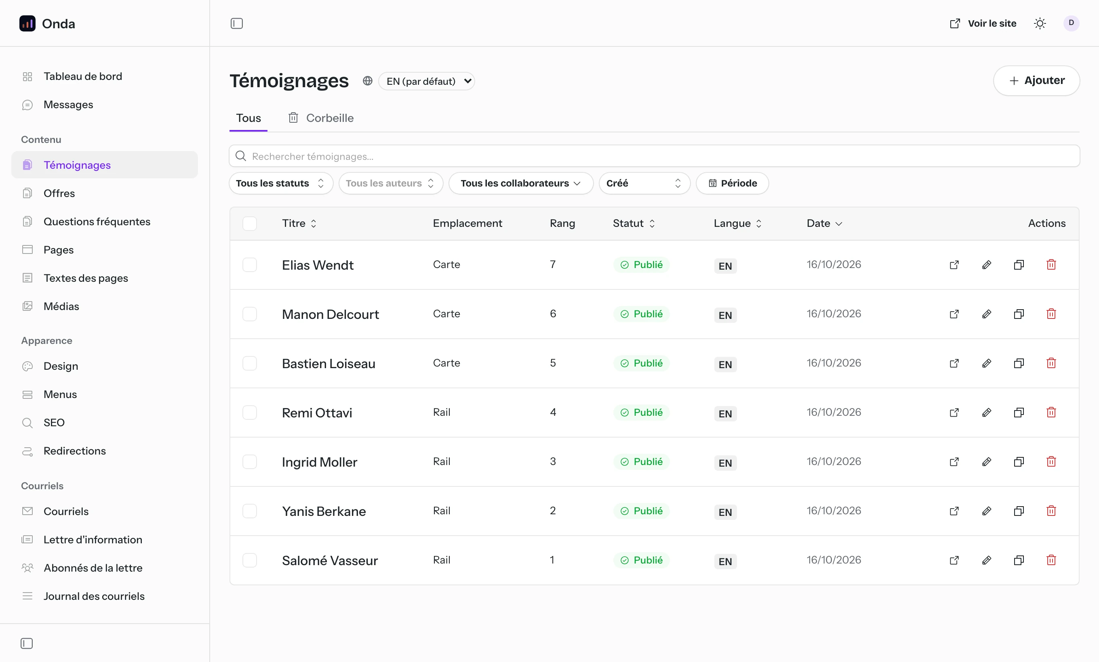The image size is (1099, 662).
Task: Switch to the Corbeille tab
Action: click(x=321, y=117)
